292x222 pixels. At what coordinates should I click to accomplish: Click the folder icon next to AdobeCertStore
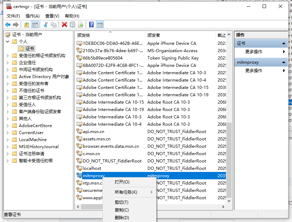[x=14, y=126]
